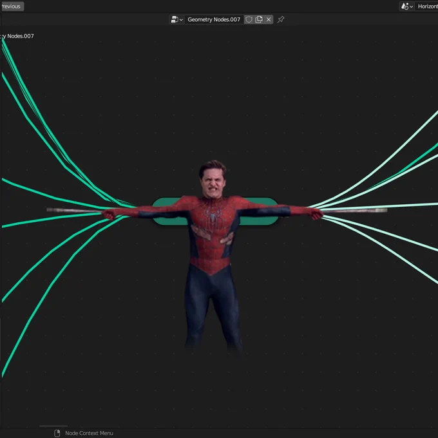The height and width of the screenshot is (438, 438).
Task: Toggle the pin node tree icon
Action: 281,19
